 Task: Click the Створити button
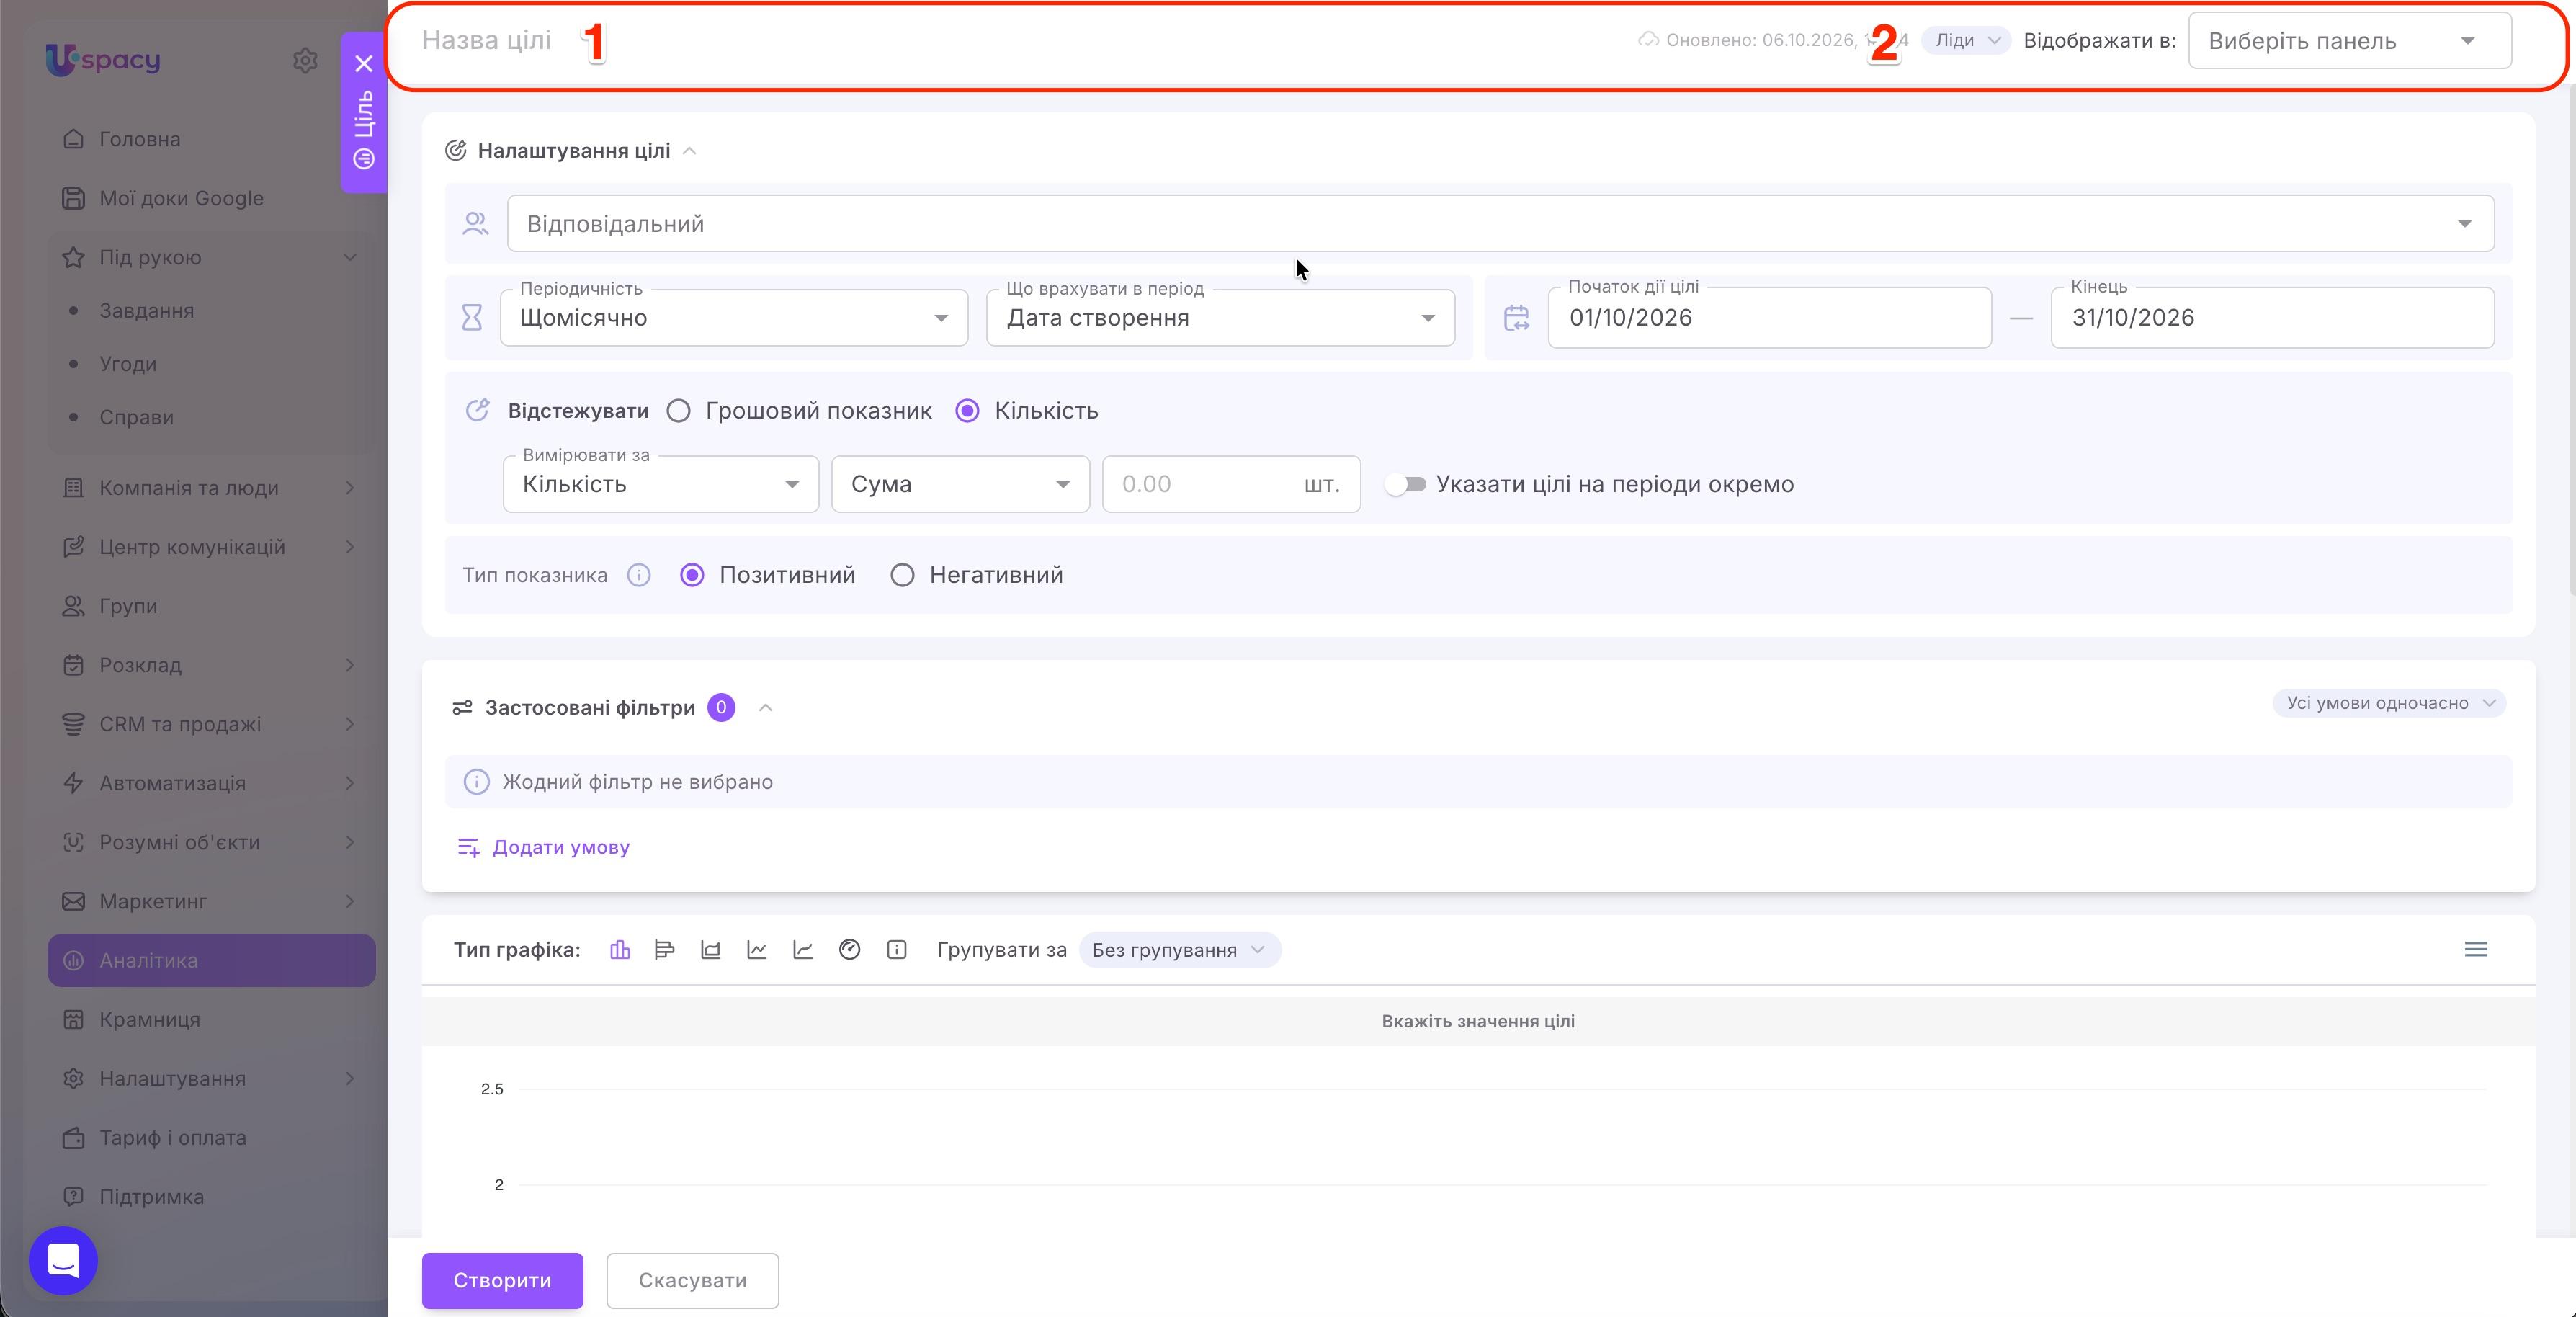pos(502,1281)
